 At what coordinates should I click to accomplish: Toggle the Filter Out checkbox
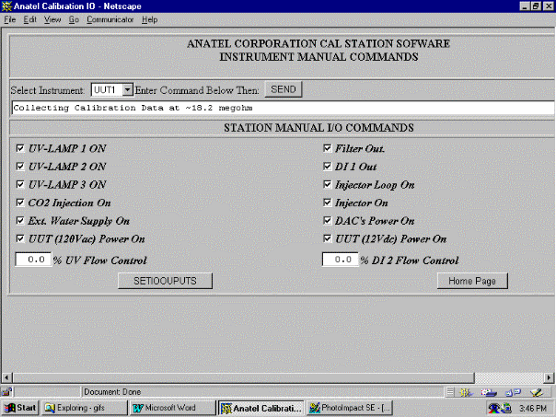328,148
